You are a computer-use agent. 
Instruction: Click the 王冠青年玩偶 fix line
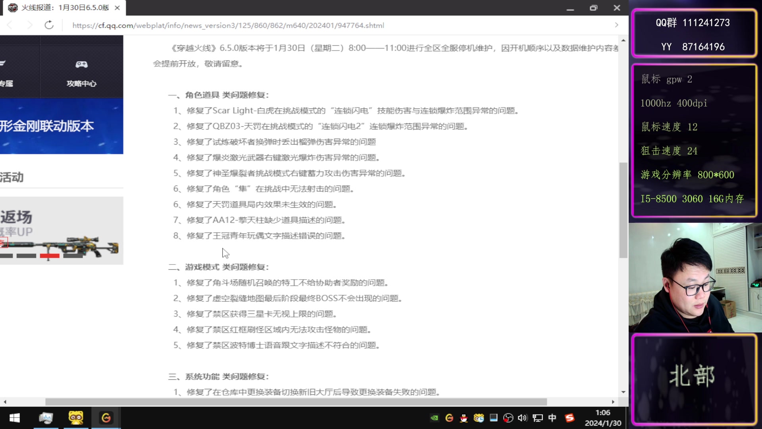(260, 236)
